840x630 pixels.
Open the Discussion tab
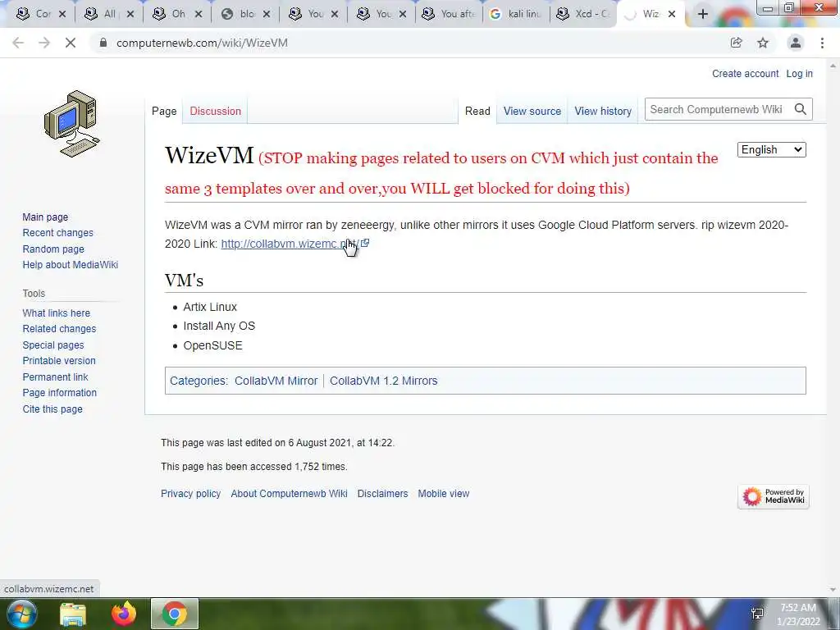[216, 111]
